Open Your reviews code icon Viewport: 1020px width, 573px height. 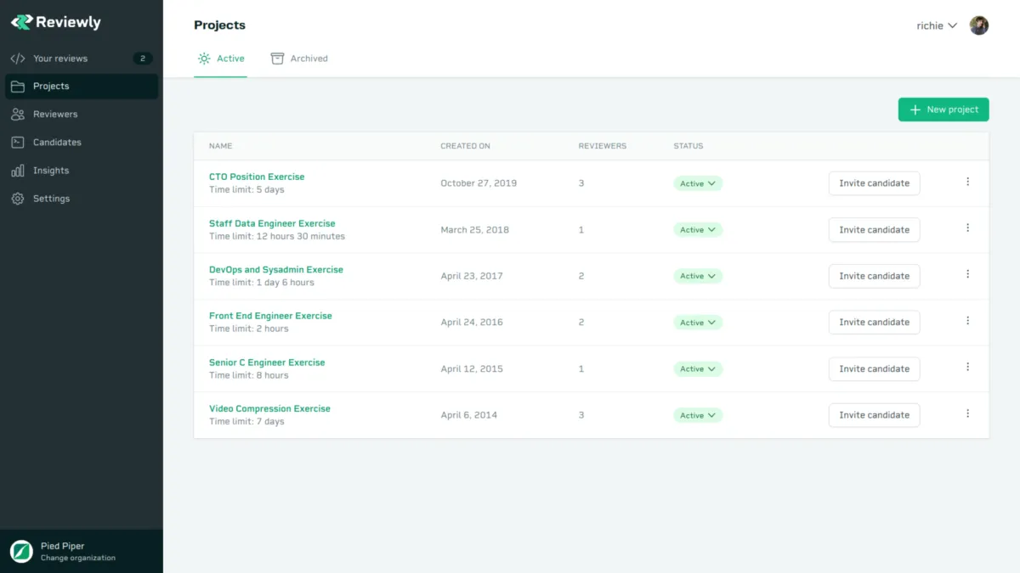pos(18,59)
